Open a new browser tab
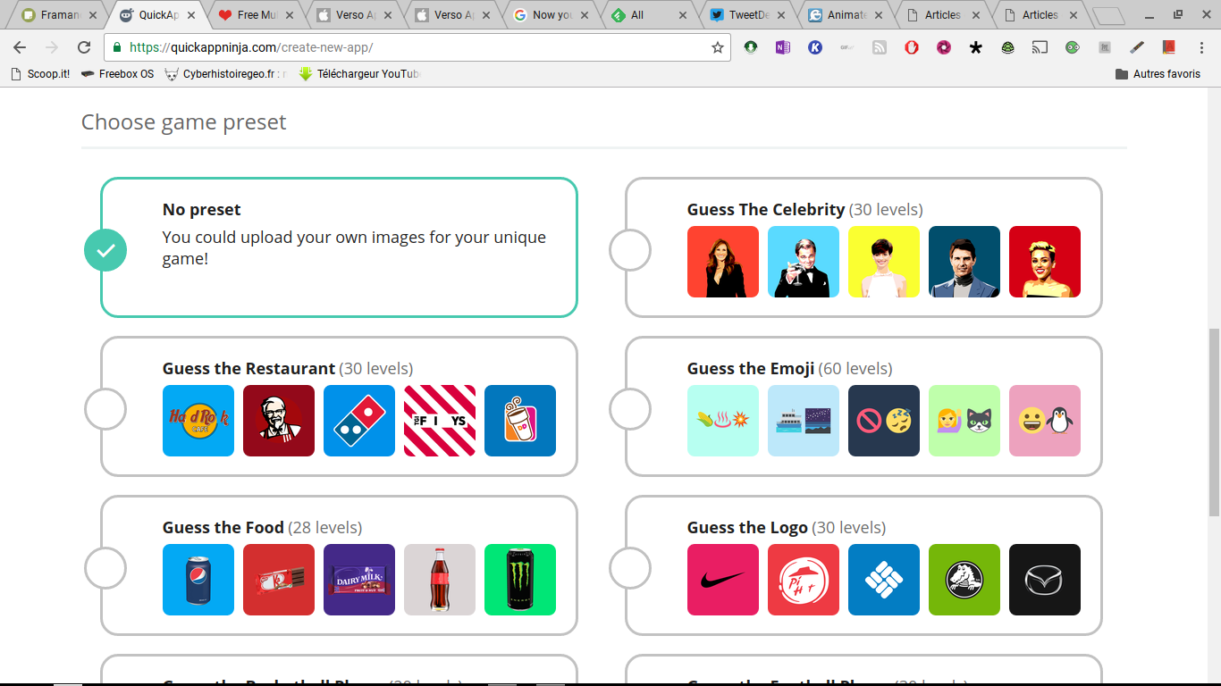Screen dimensions: 1221x686 pyautogui.click(x=1108, y=15)
